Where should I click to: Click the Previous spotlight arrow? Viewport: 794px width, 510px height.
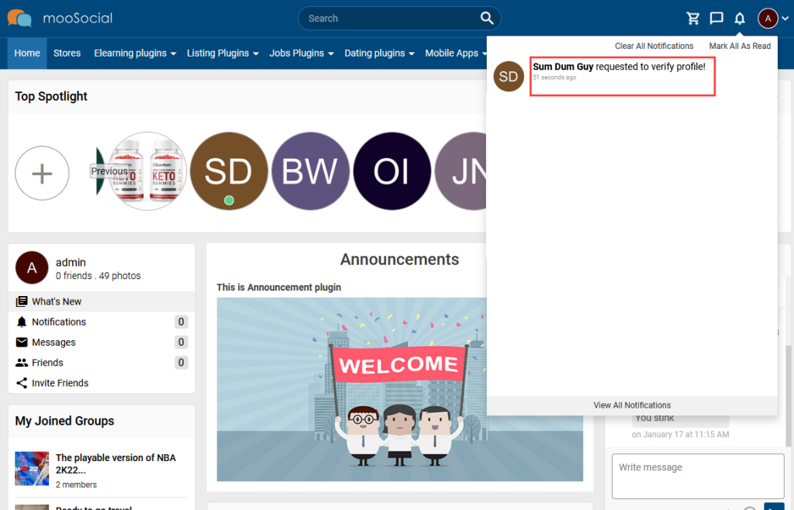click(x=109, y=171)
